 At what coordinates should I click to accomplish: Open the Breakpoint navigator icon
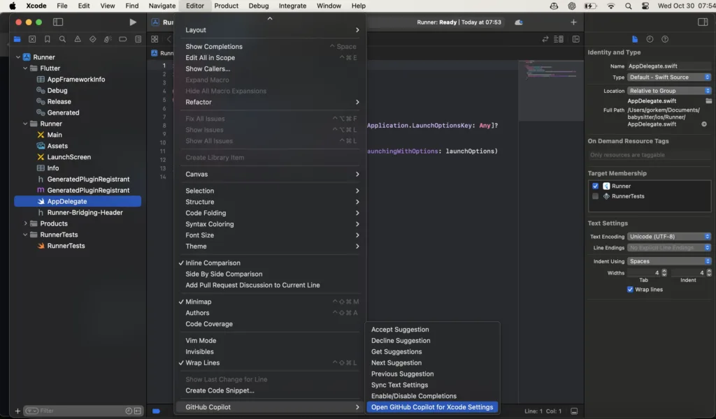pos(123,39)
